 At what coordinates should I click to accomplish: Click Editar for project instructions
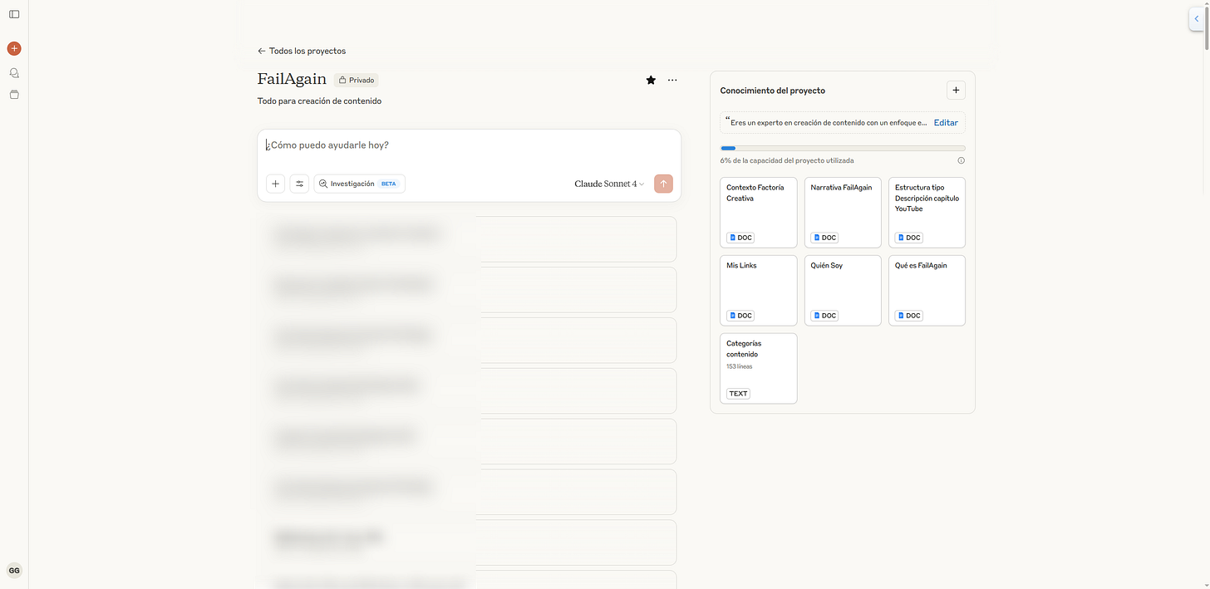coord(946,123)
